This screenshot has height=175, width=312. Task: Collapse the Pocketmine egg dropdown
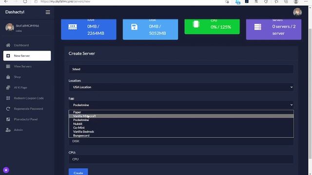coord(181,105)
